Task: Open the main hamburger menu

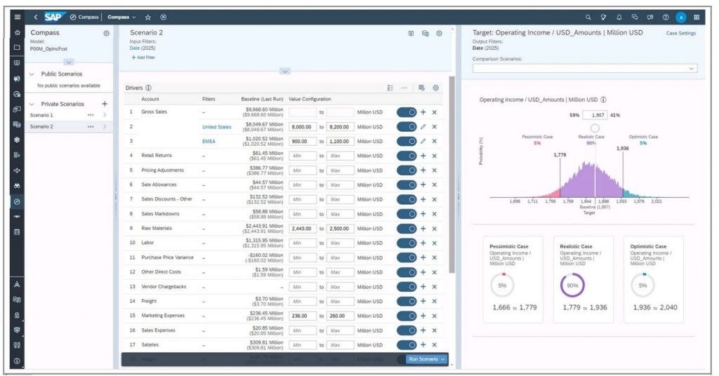Action: coord(17,17)
